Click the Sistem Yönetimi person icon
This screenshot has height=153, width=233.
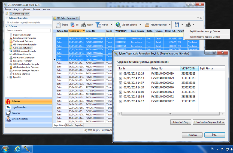tap(8, 119)
